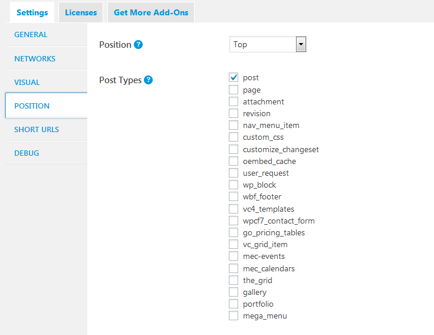Check the attachment checkbox
434x335 pixels.
(234, 101)
